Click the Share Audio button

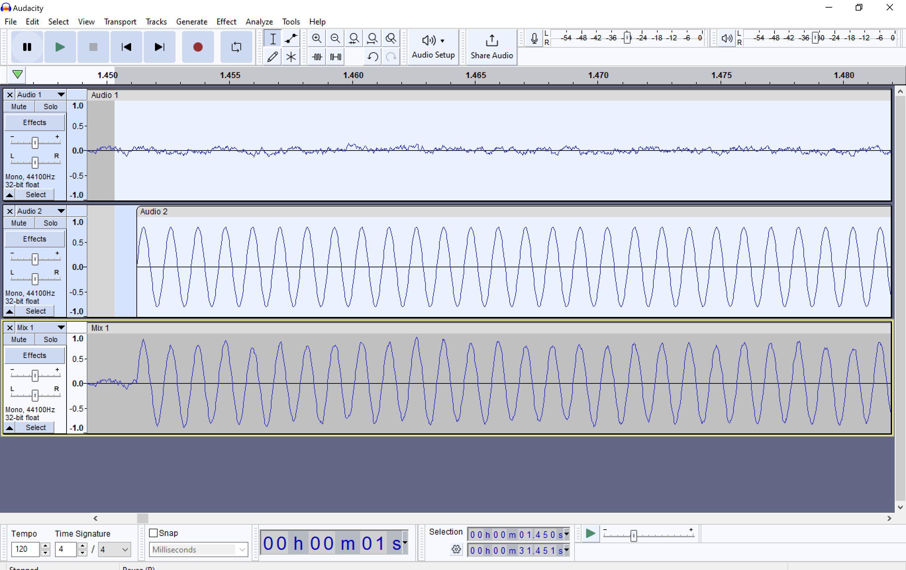(492, 47)
